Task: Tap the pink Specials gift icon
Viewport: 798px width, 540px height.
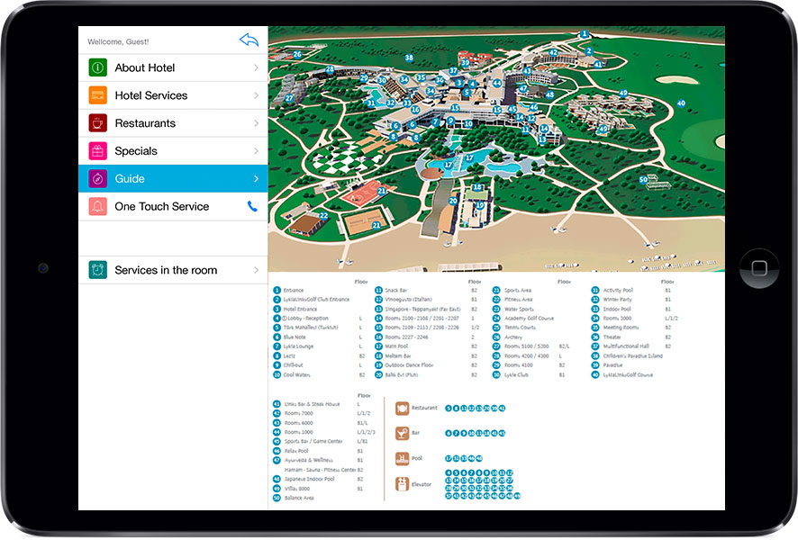Action: (x=97, y=151)
